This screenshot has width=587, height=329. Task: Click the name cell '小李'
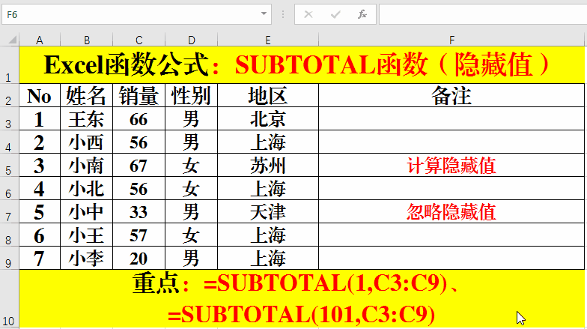pos(87,258)
